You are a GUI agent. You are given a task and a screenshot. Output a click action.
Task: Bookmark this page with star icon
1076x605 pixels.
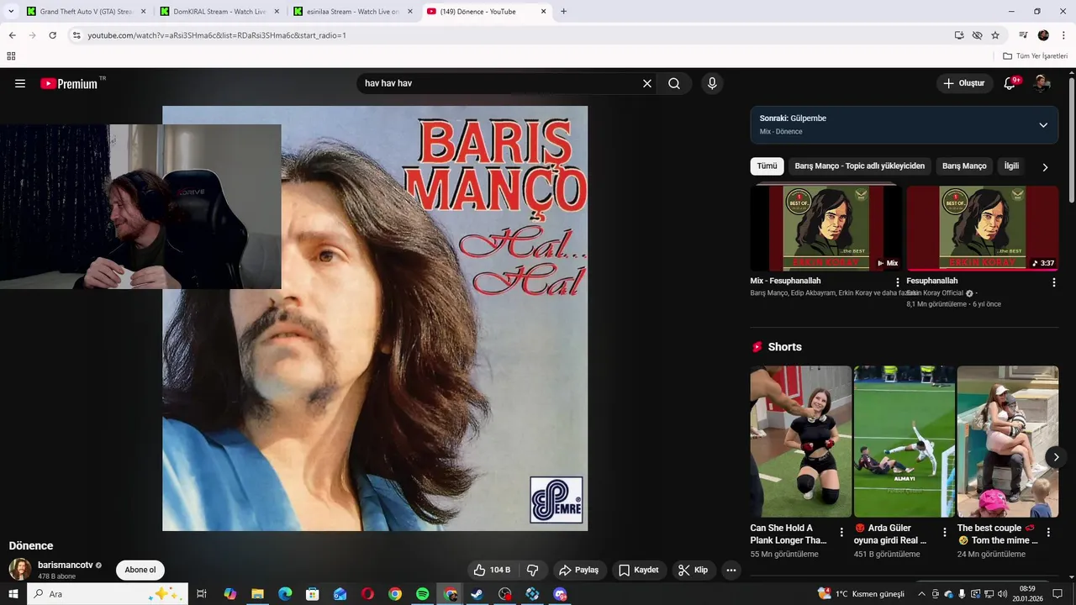click(x=995, y=35)
